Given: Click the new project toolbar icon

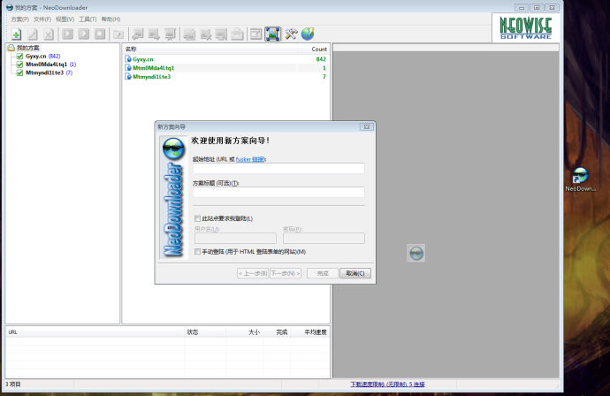Looking at the screenshot, I should click(x=16, y=34).
